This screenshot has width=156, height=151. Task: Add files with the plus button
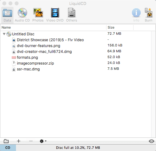18,141
